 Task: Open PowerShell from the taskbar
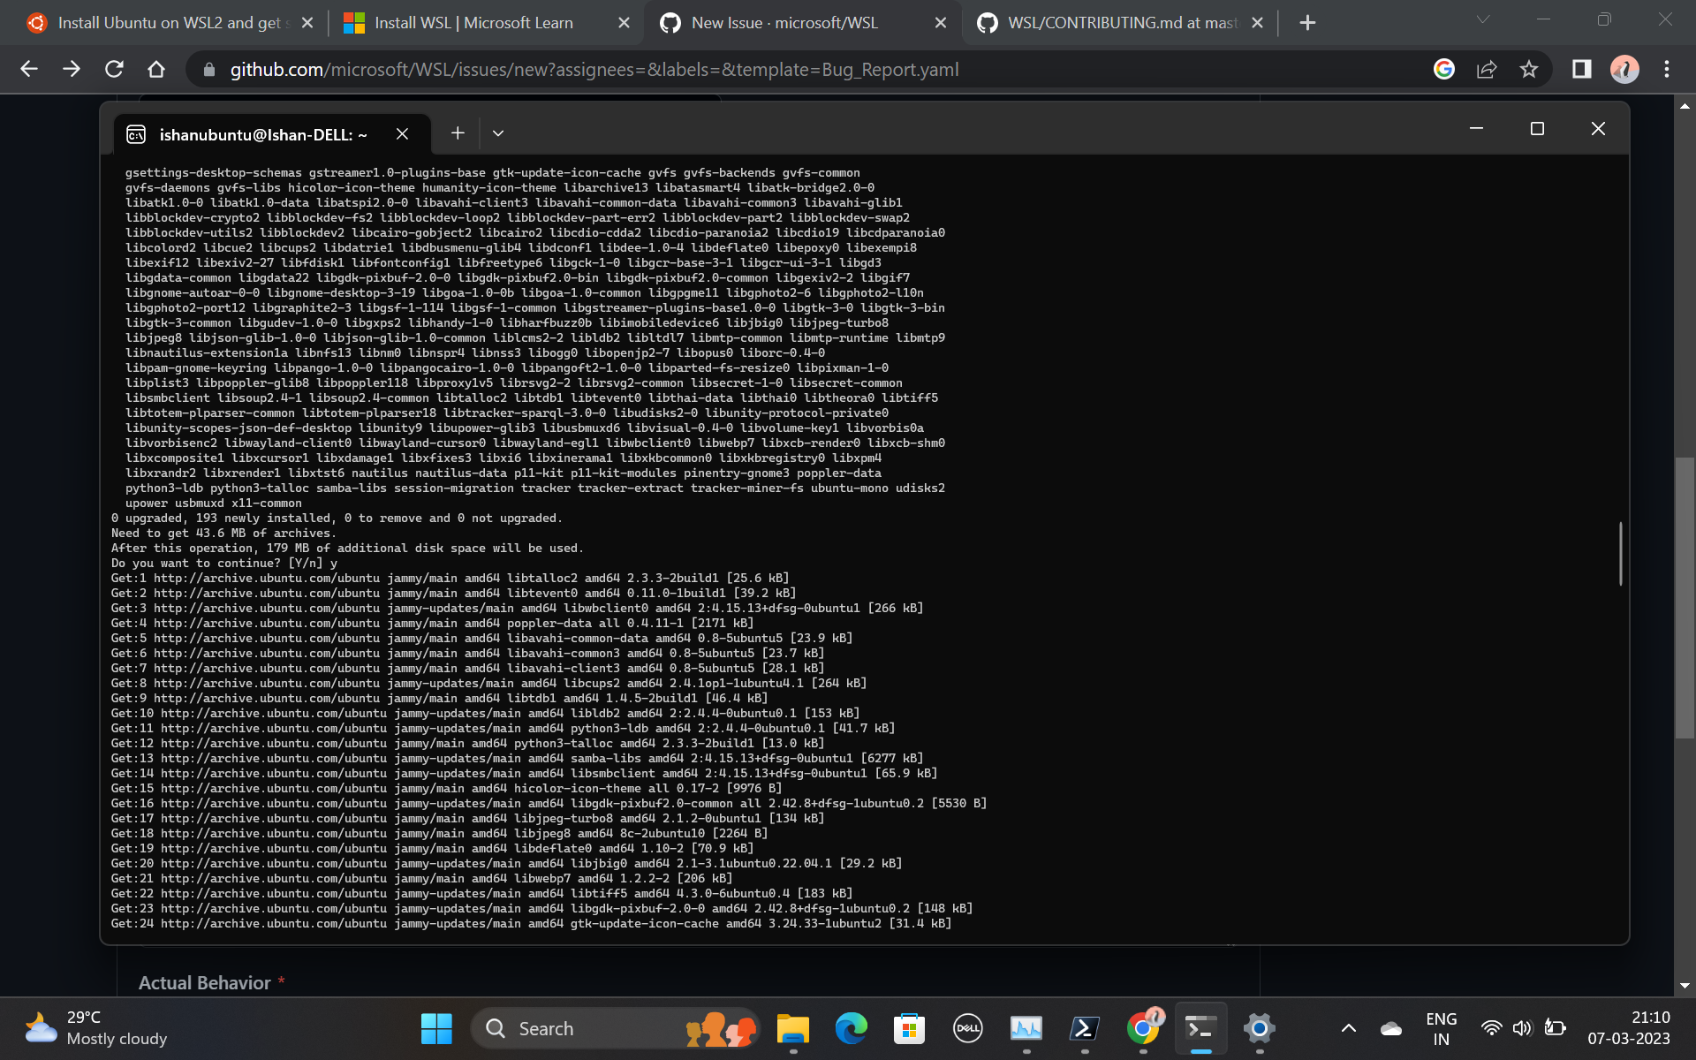pyautogui.click(x=1084, y=1028)
